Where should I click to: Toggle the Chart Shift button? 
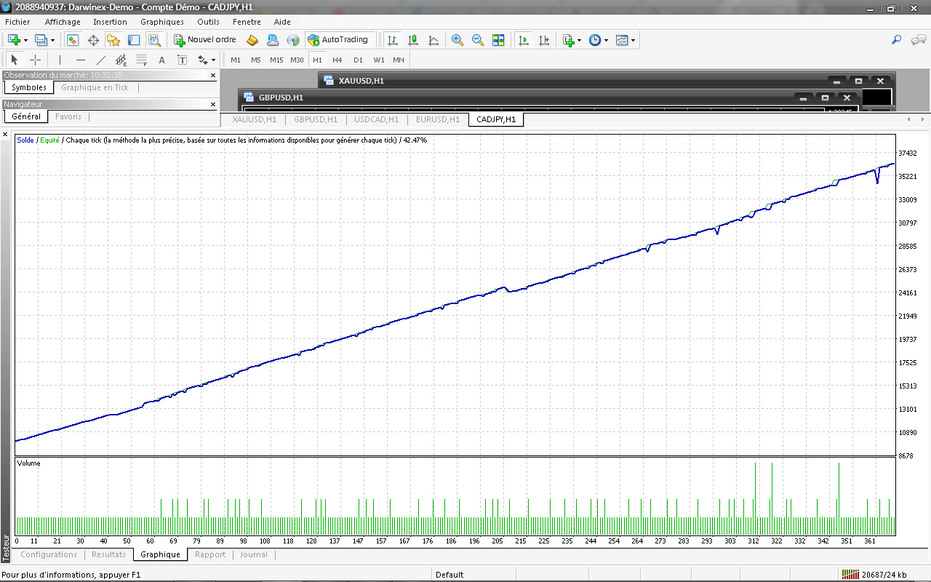(x=543, y=40)
